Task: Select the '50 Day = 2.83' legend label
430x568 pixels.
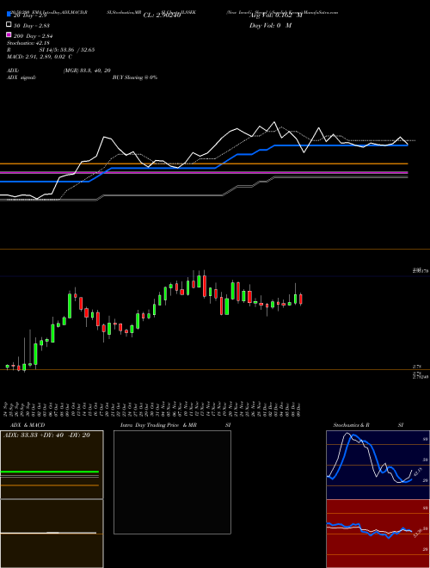Action: [32, 26]
